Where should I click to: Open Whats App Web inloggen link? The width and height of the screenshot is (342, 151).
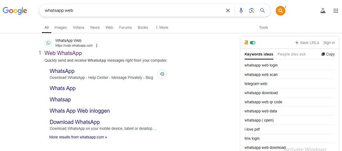pyautogui.click(x=80, y=111)
